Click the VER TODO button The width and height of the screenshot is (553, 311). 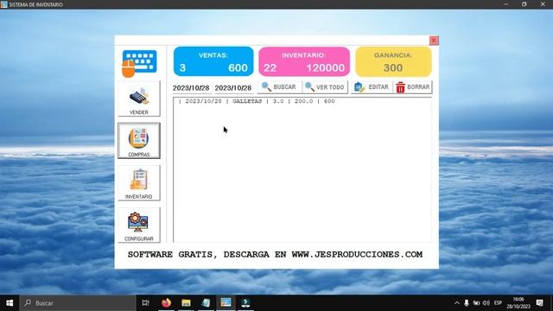(325, 87)
